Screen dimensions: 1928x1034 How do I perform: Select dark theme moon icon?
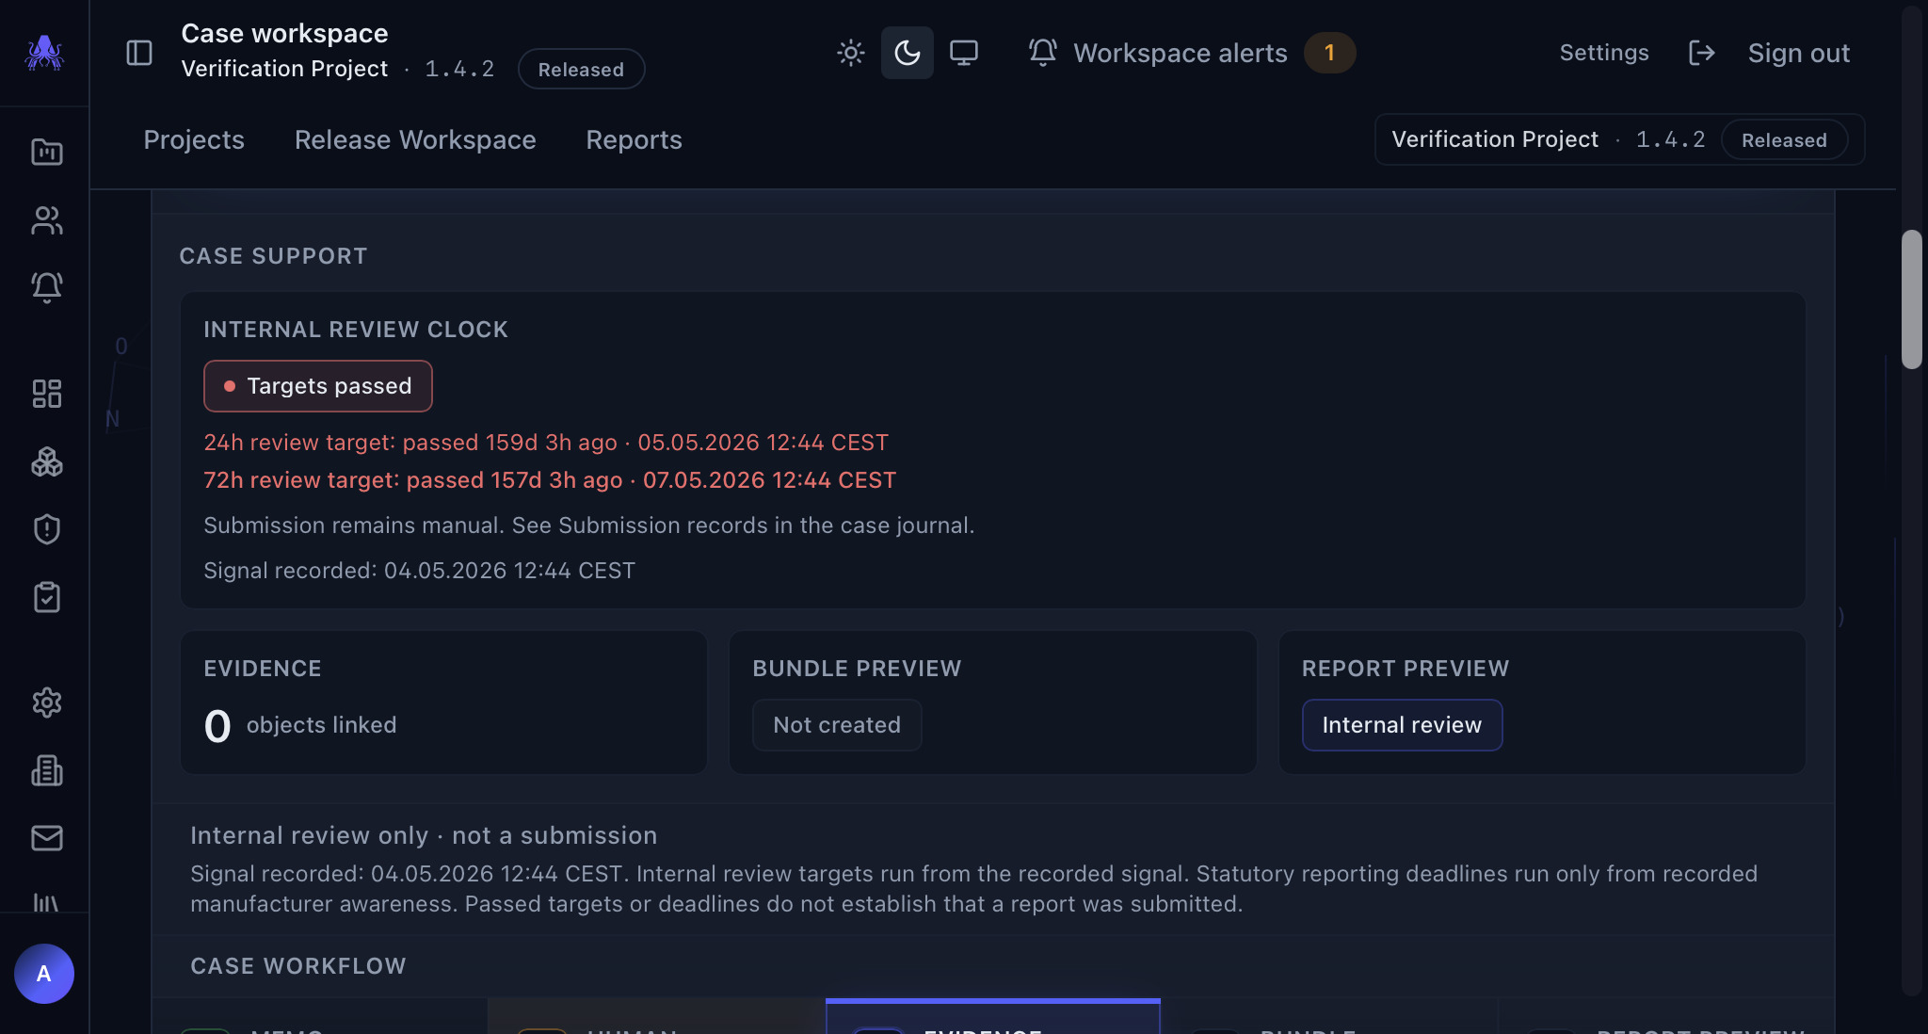[x=908, y=53]
